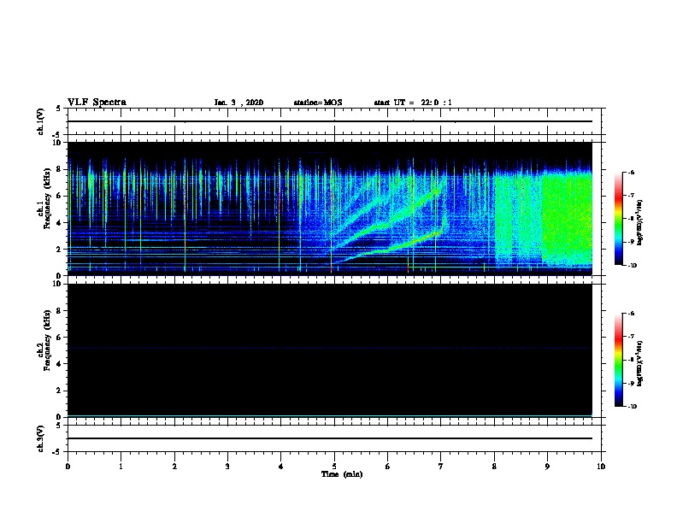The image size is (677, 523).
Task: Click the ch.2 color bar log(PSD) label
Action: point(639,363)
